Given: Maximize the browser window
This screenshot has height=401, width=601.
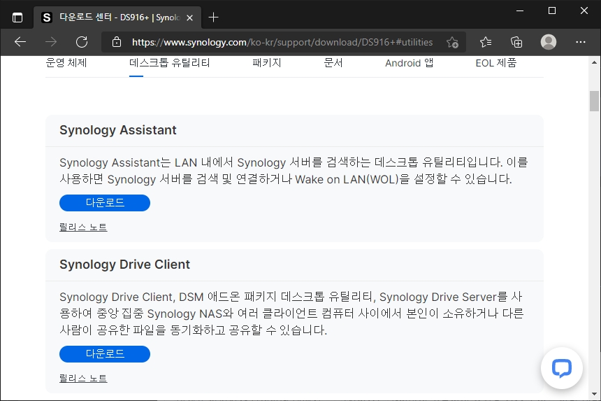Looking at the screenshot, I should pyautogui.click(x=552, y=10).
